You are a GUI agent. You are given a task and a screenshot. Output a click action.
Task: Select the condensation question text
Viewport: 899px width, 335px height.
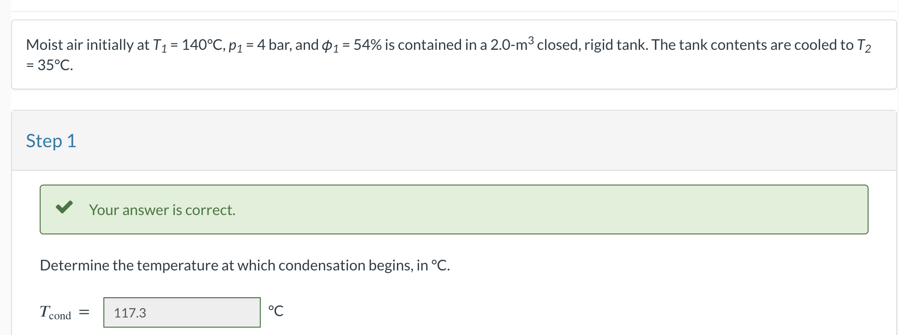245,265
